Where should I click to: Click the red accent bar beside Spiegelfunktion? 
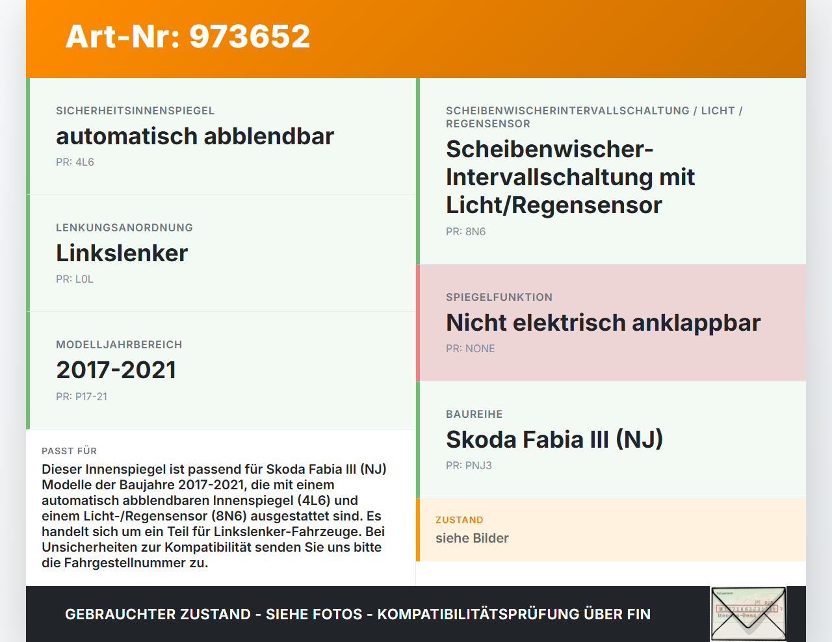tap(418, 322)
